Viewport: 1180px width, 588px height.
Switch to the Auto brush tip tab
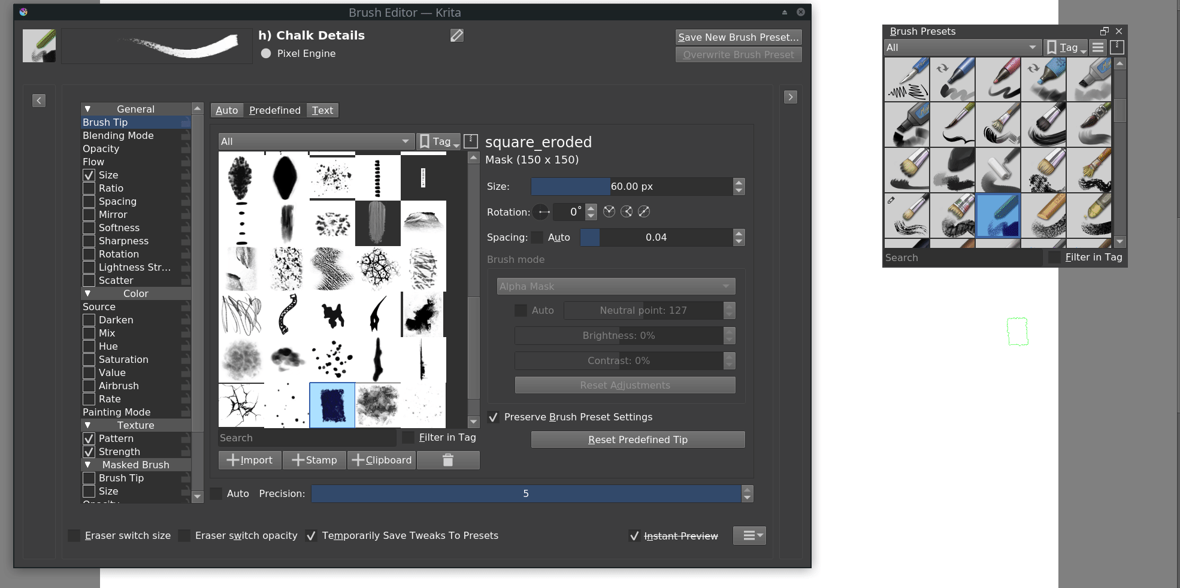tap(226, 110)
